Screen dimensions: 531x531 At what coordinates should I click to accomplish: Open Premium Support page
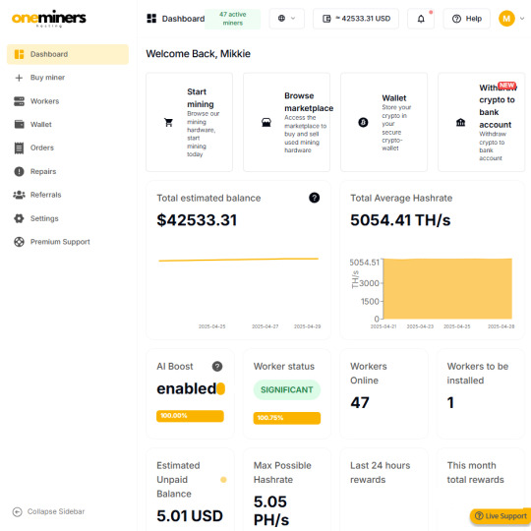point(68,242)
